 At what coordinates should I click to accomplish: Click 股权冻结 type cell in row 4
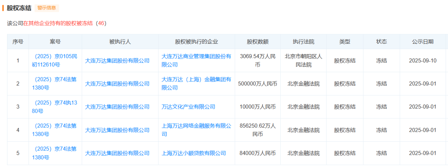(x=345, y=130)
